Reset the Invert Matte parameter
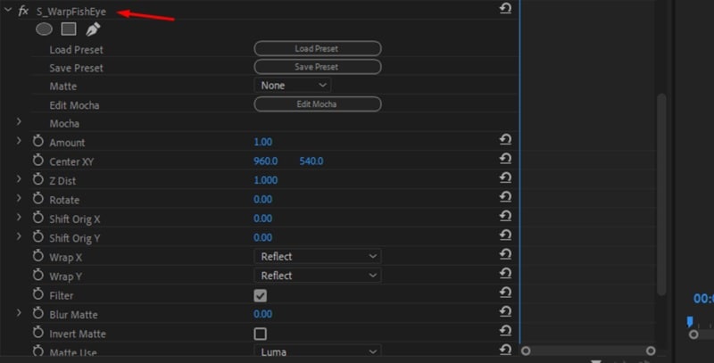This screenshot has height=363, width=714. [x=505, y=330]
